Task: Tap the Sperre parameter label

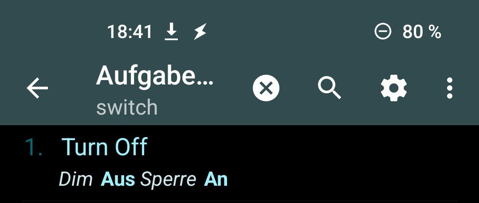Action: coord(168,180)
